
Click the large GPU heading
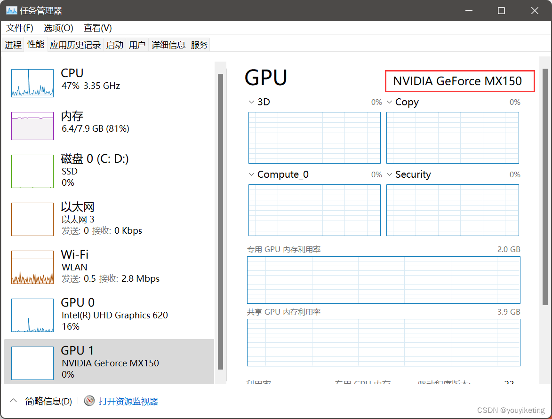pos(266,78)
